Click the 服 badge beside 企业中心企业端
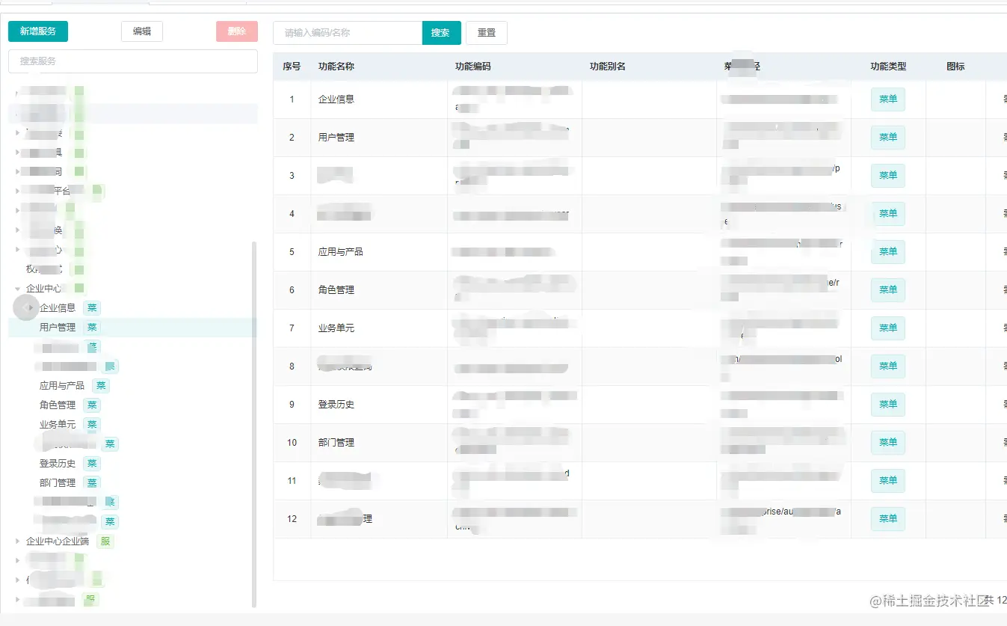 pyautogui.click(x=105, y=541)
